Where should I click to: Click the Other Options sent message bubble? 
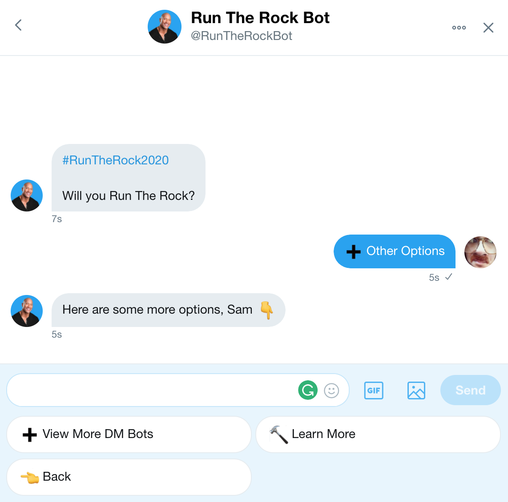394,251
